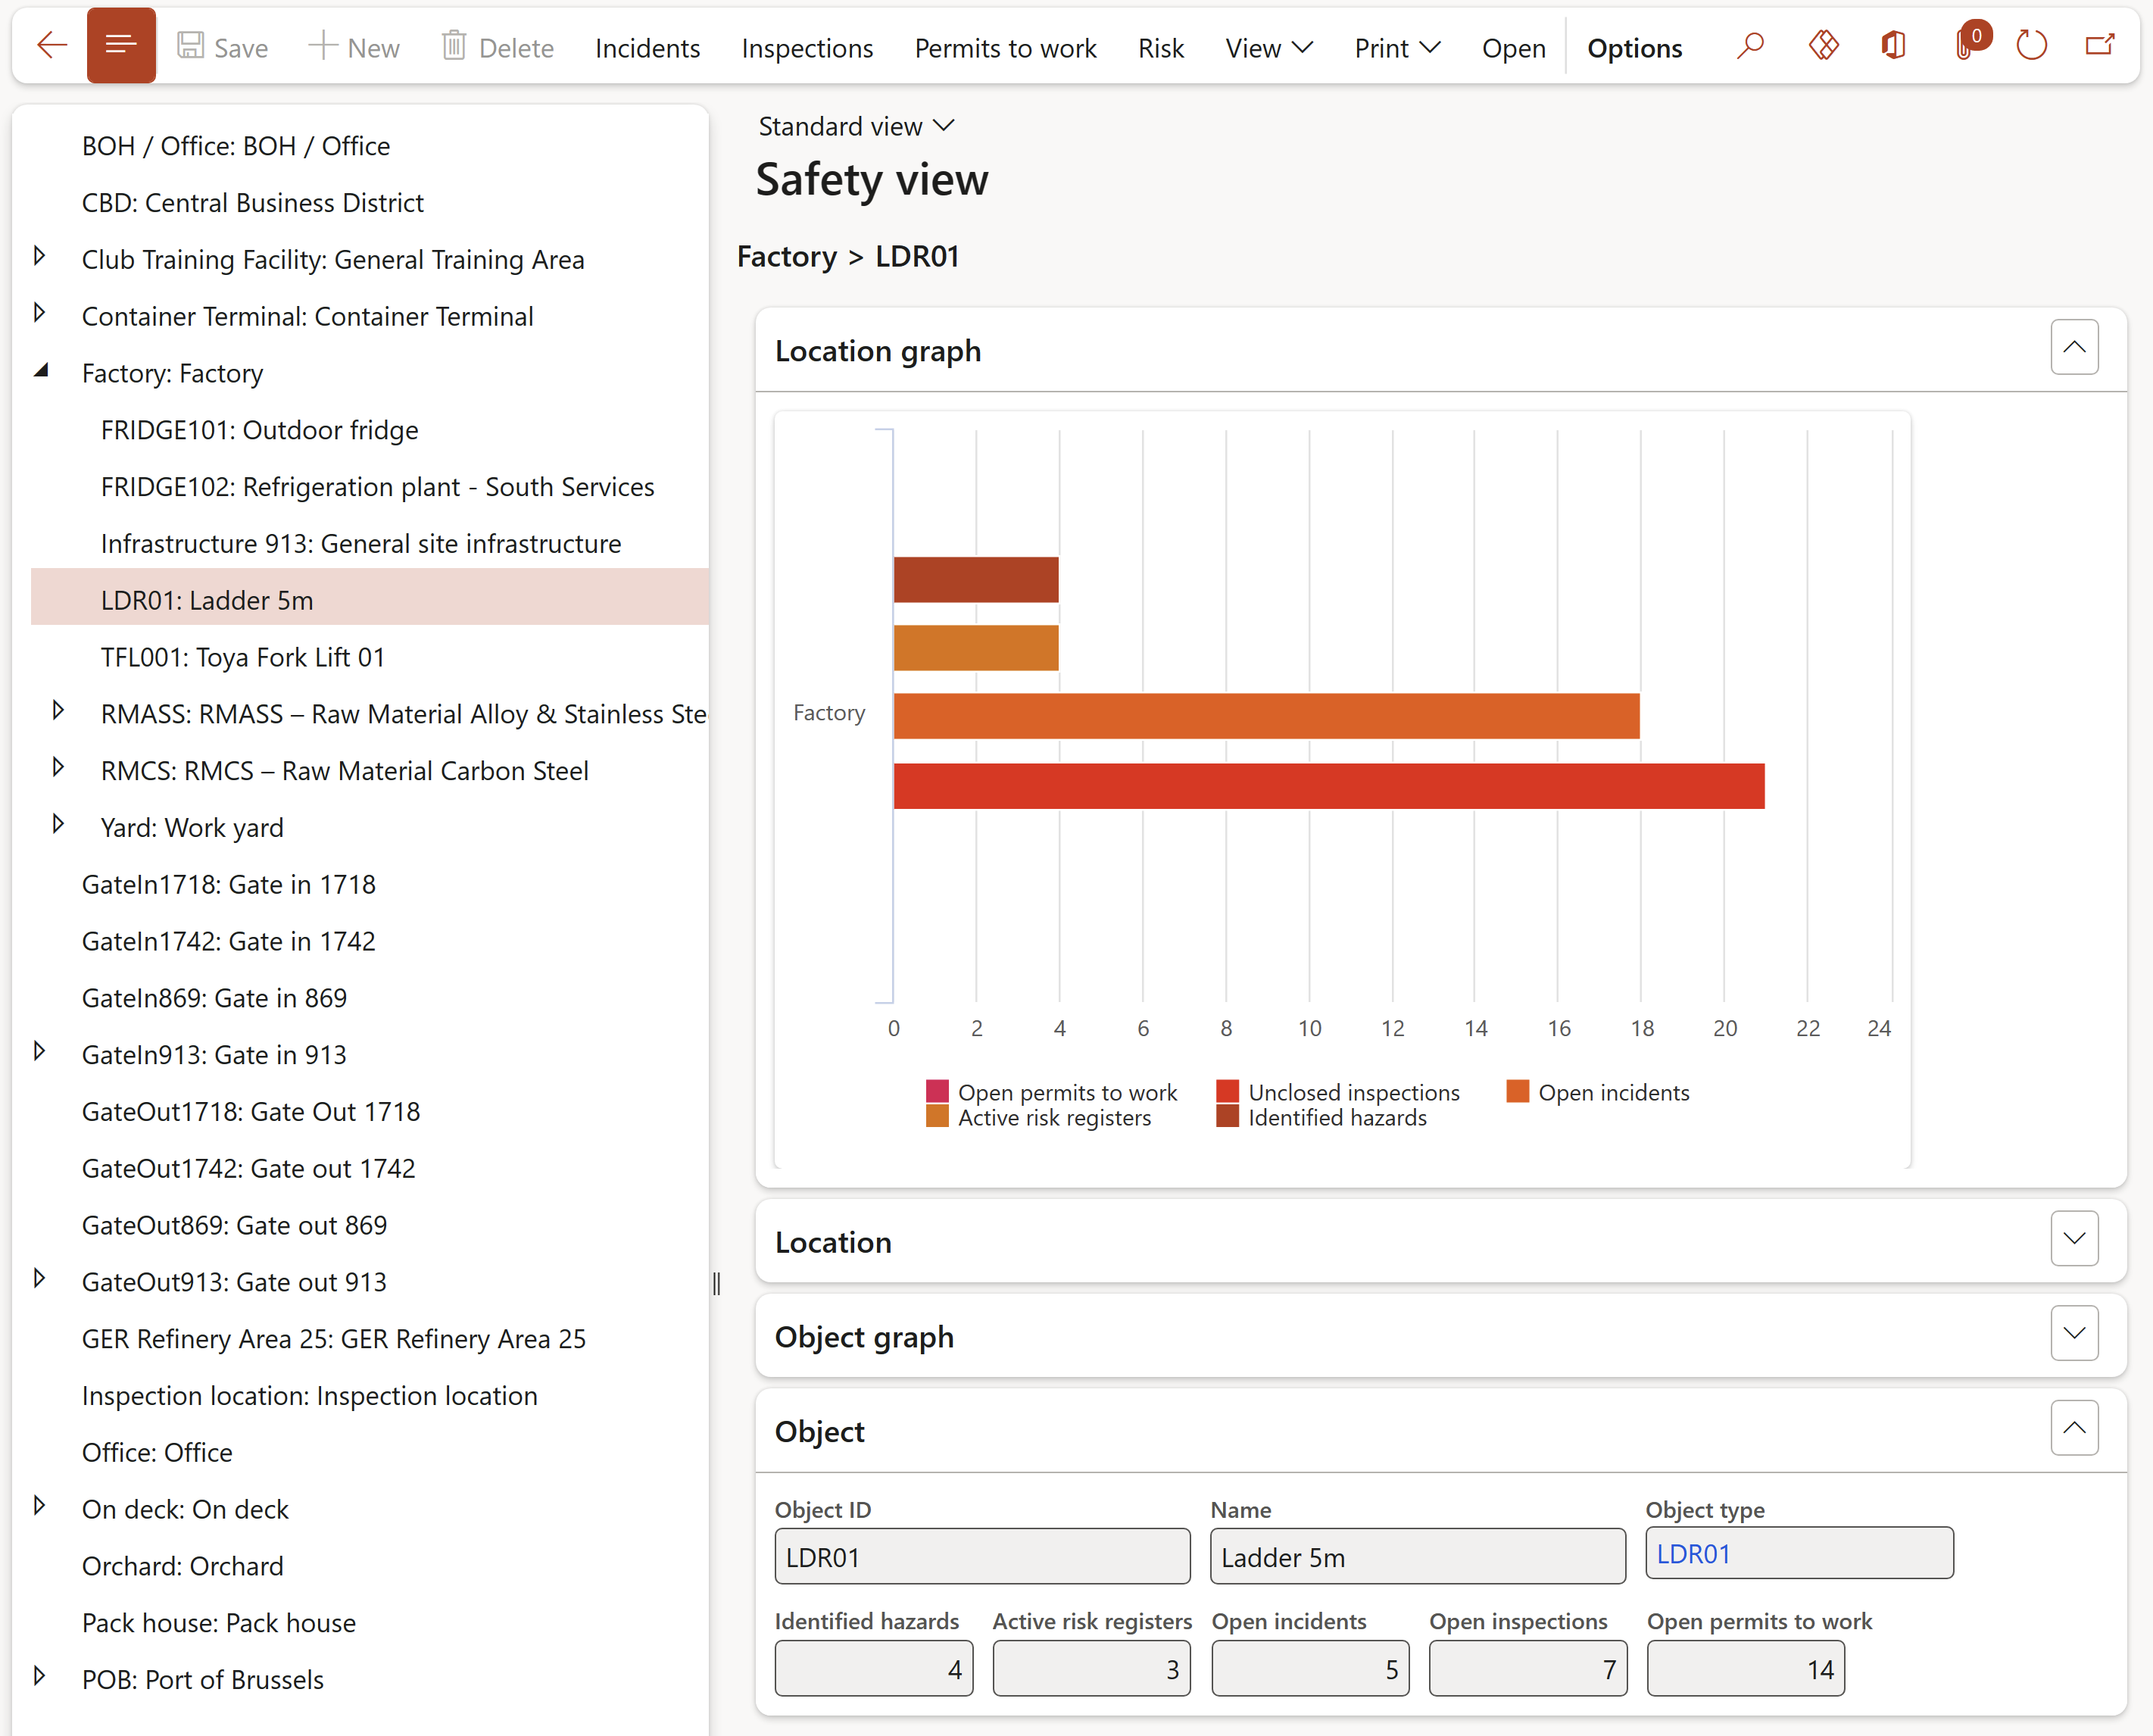Image resolution: width=2153 pixels, height=1736 pixels.
Task: Click Unclosed inspections legend swatch
Action: 1227,1091
